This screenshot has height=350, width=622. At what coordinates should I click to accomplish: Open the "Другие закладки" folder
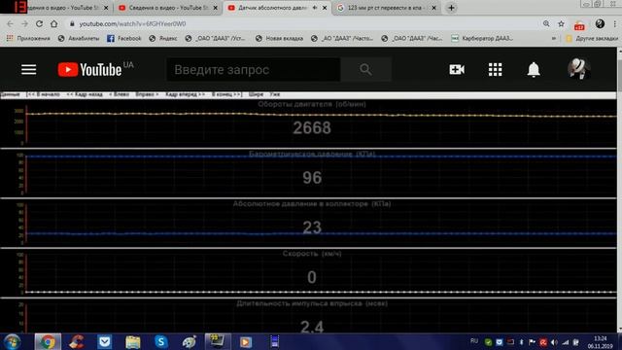point(592,38)
